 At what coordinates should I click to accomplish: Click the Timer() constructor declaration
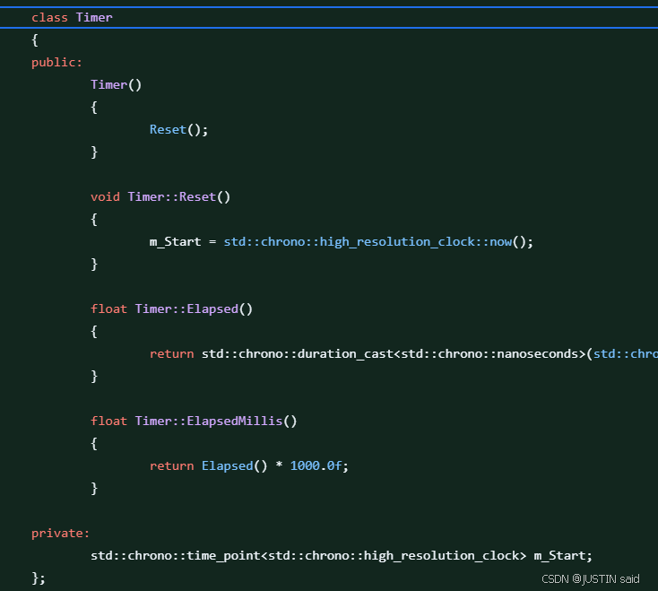[x=116, y=84]
